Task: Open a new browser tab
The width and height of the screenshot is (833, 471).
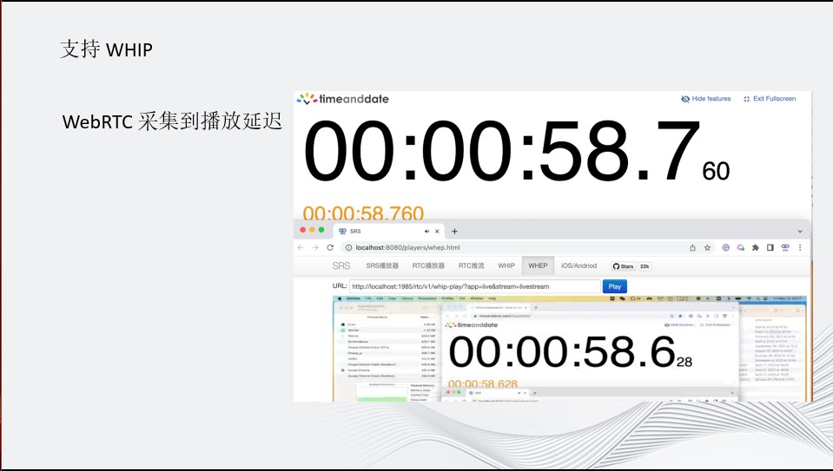Action: pos(454,232)
